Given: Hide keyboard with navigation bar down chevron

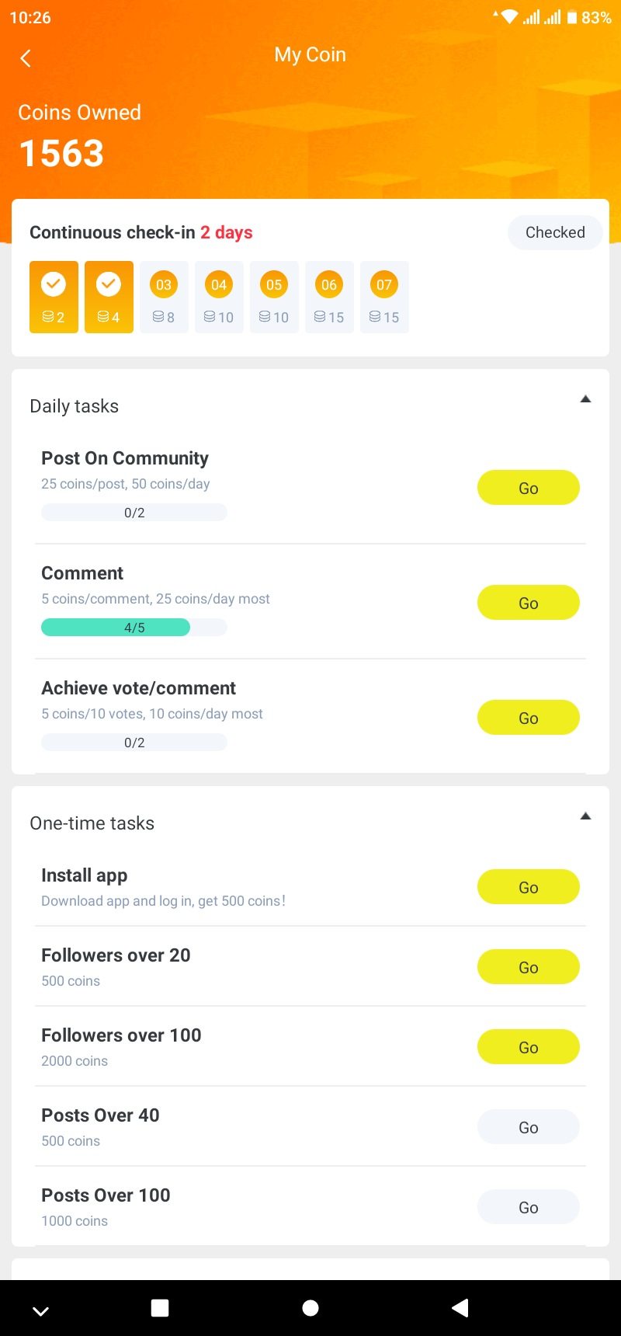Looking at the screenshot, I should coord(41,1311).
